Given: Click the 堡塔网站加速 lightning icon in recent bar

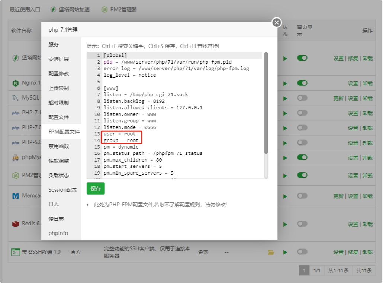Looking at the screenshot, I should pos(53,10).
